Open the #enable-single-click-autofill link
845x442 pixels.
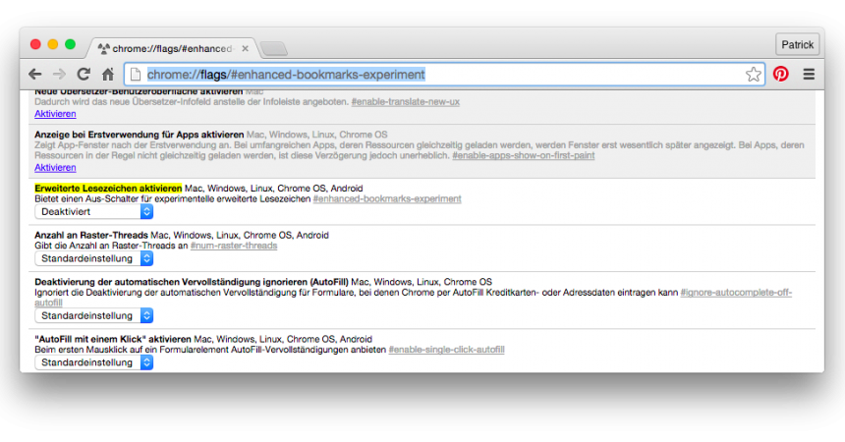446,350
